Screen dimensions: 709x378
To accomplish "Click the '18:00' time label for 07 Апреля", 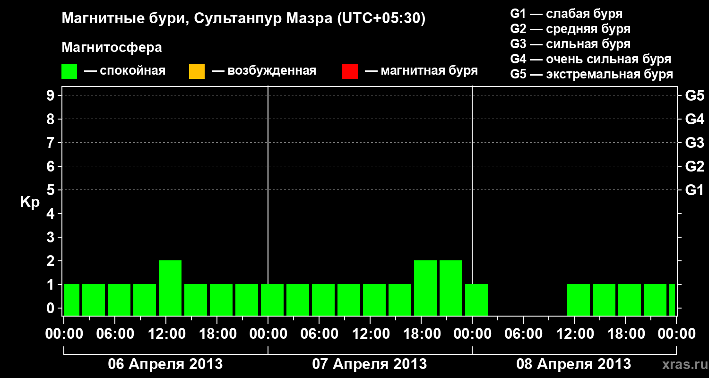I will pos(422,334).
